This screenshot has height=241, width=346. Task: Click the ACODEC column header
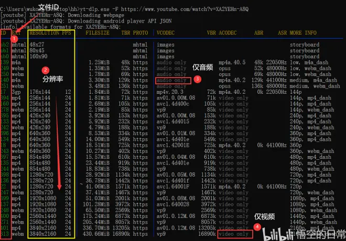(228, 33)
